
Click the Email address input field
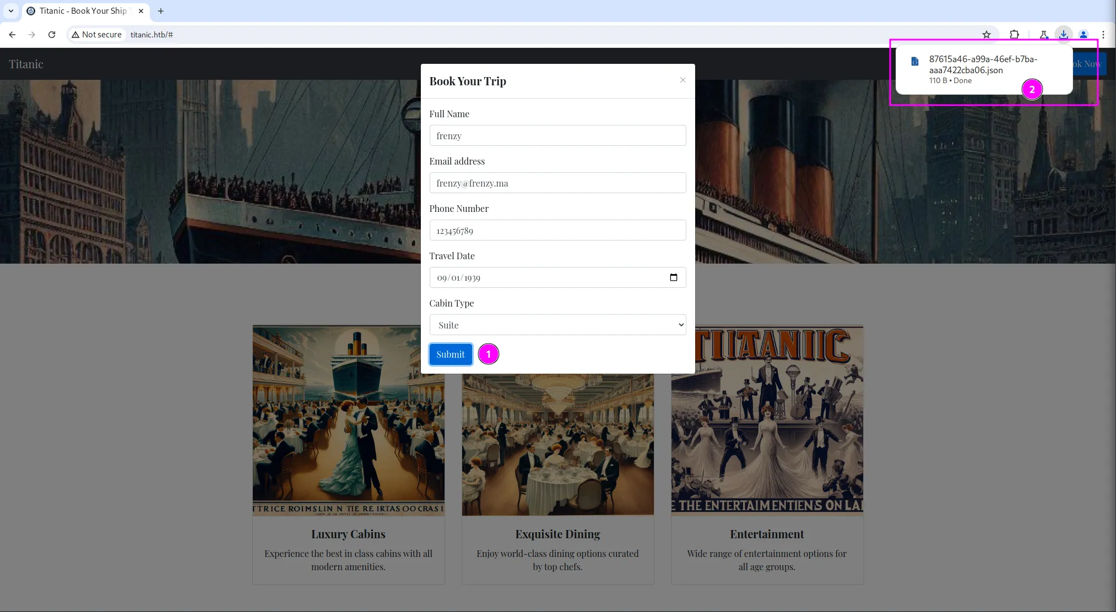557,183
